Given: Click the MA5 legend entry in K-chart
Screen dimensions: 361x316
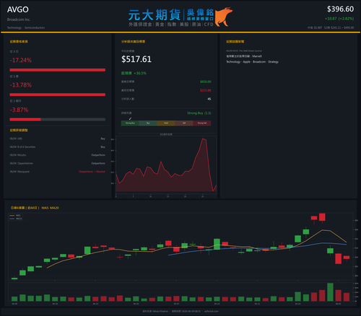Looking at the screenshot, I should coord(15,216).
